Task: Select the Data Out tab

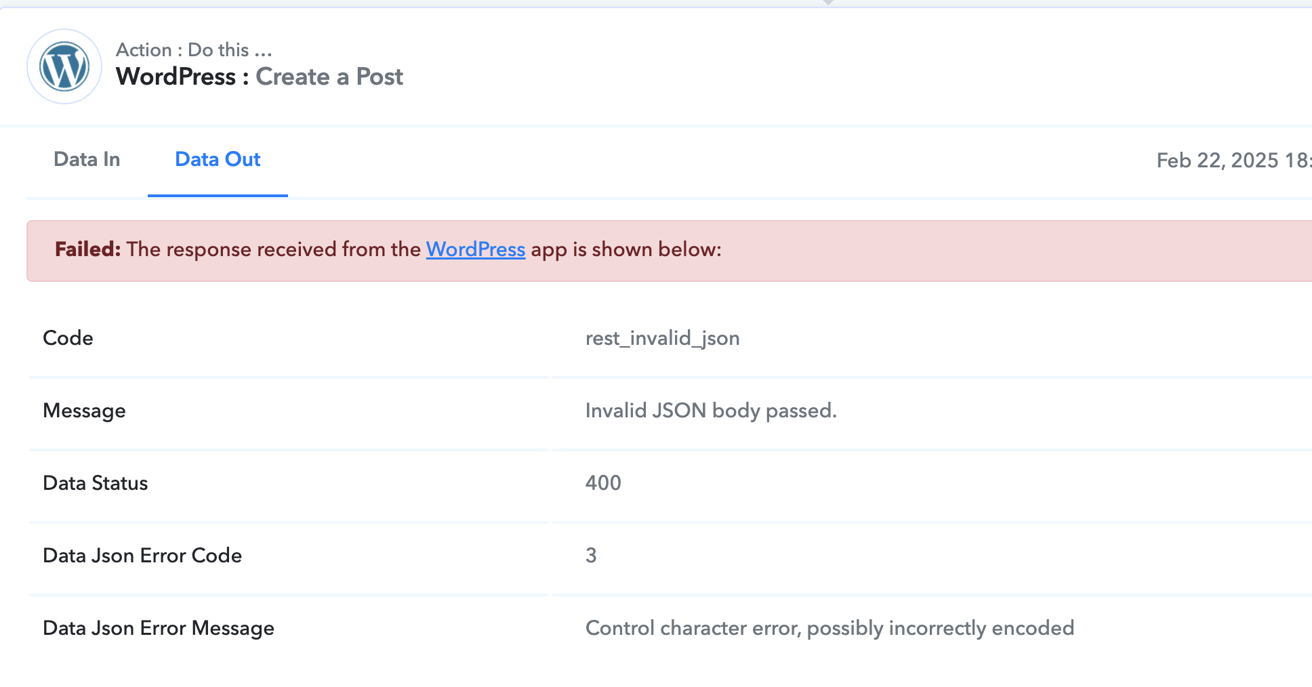Action: [x=218, y=159]
